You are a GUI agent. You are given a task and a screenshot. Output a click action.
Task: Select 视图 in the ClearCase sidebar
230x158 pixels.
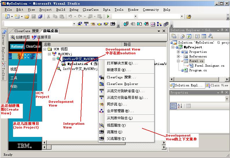click(x=23, y=69)
